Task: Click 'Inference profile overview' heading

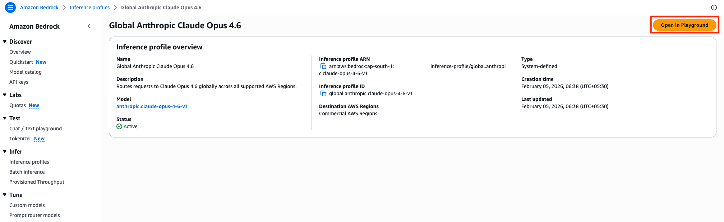Action: 160,47
